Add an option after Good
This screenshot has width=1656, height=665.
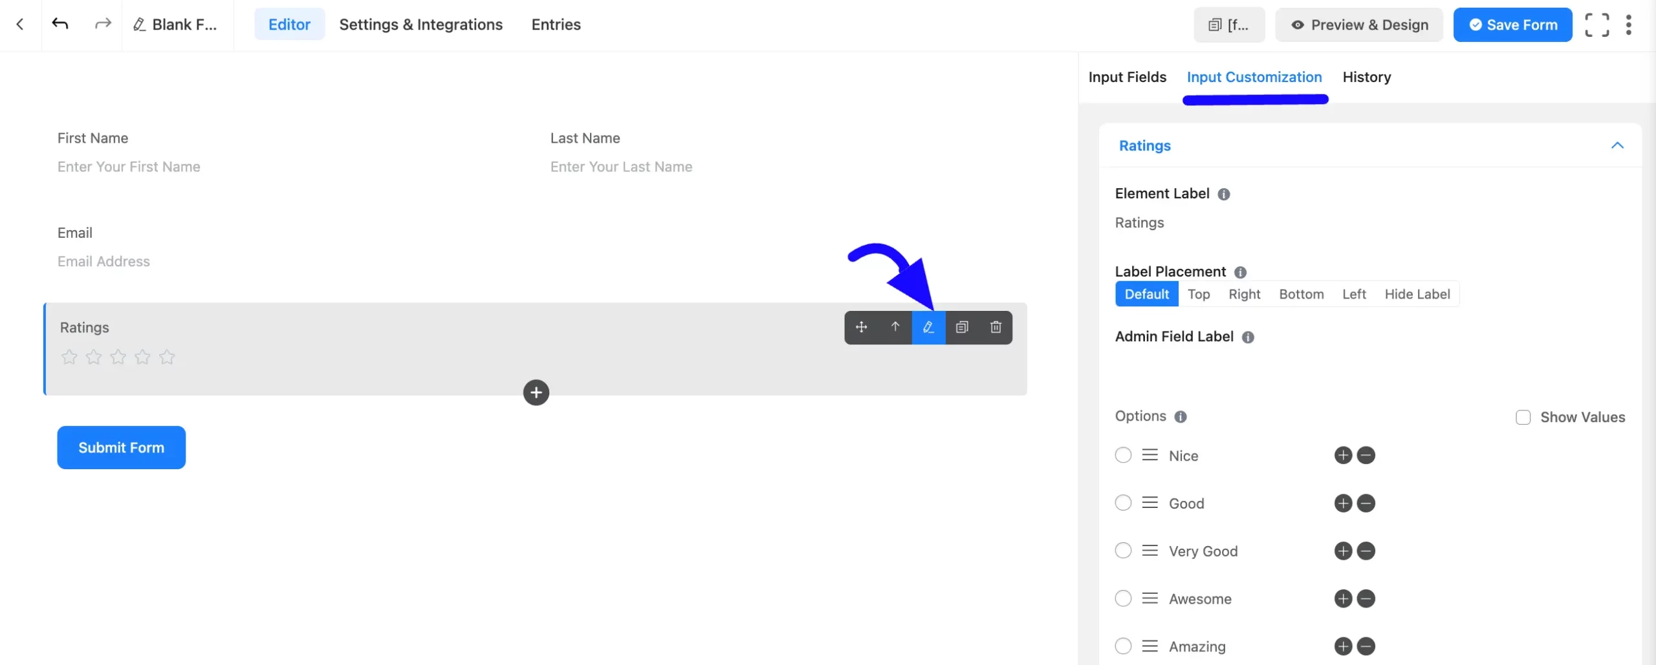(x=1343, y=503)
